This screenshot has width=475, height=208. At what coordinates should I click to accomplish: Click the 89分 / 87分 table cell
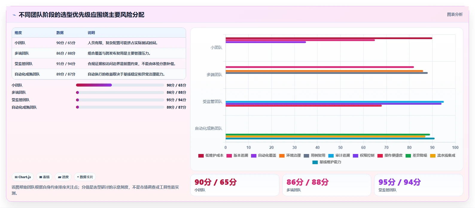[66, 74]
